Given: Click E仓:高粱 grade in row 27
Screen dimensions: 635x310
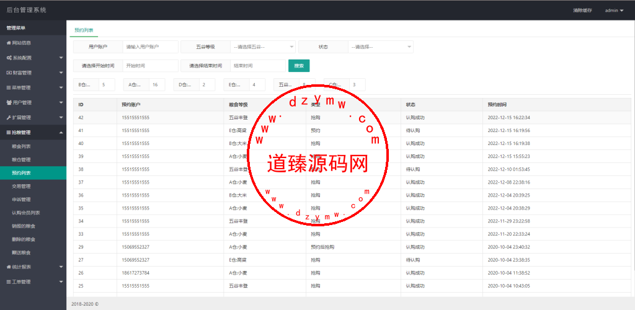Looking at the screenshot, I should coord(238,260).
